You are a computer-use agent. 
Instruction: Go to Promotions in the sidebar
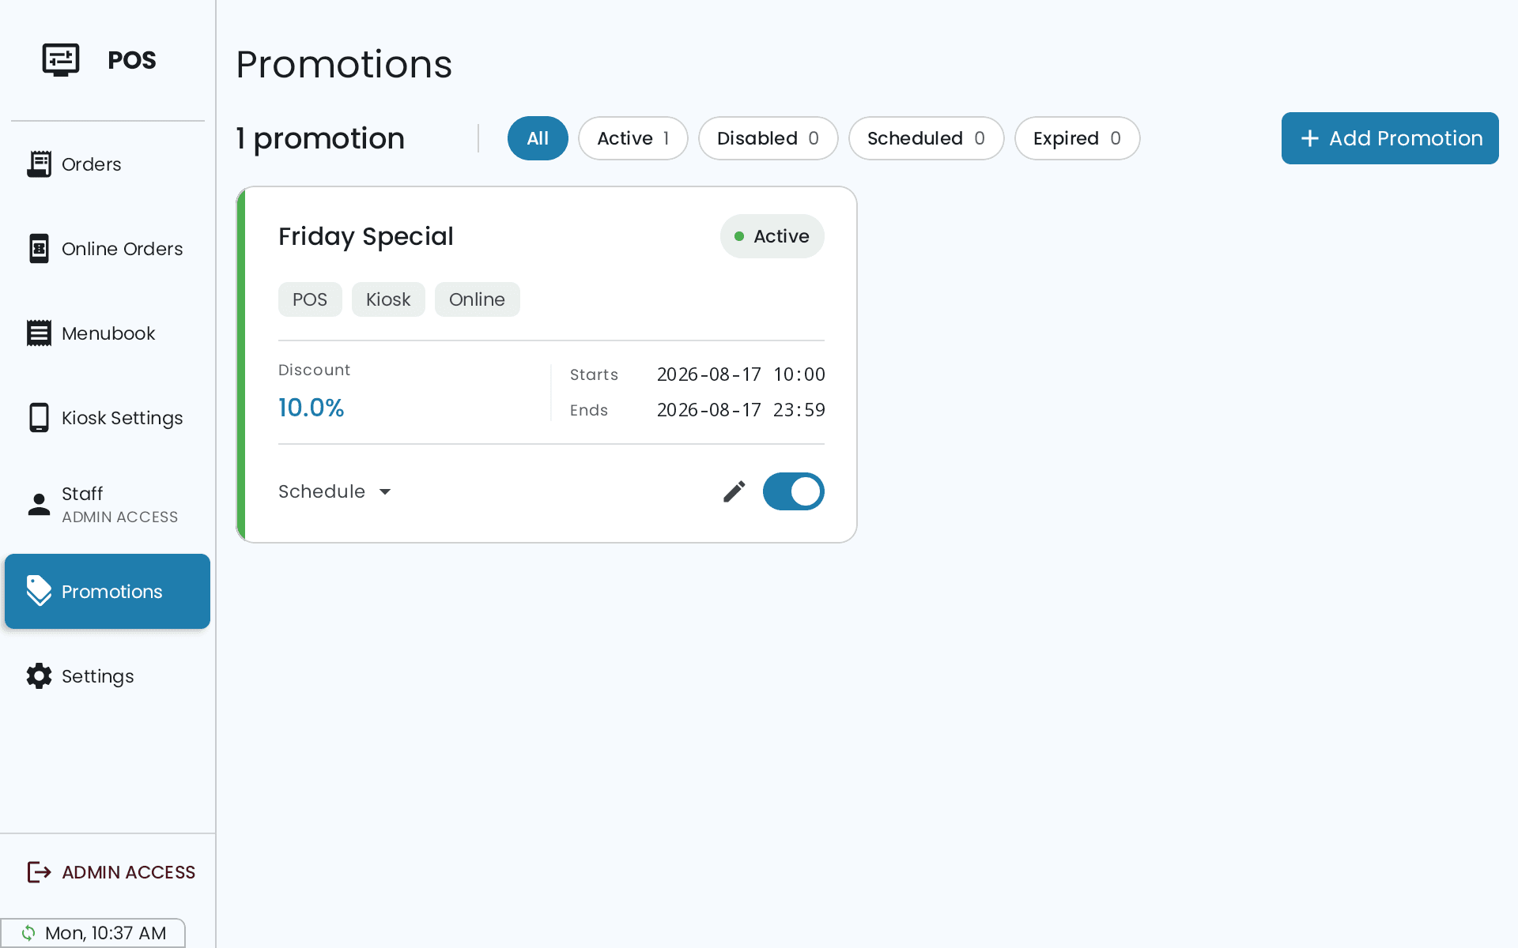[x=108, y=592]
